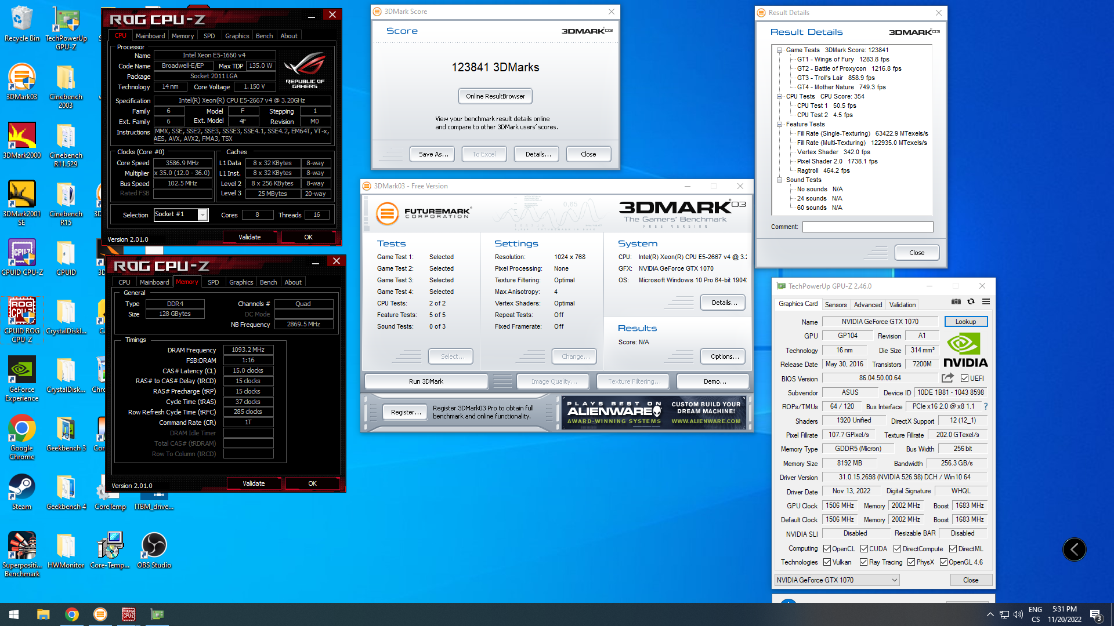Viewport: 1114px width, 626px height.
Task: Open File Explorer from the taskbar
Action: pyautogui.click(x=44, y=614)
